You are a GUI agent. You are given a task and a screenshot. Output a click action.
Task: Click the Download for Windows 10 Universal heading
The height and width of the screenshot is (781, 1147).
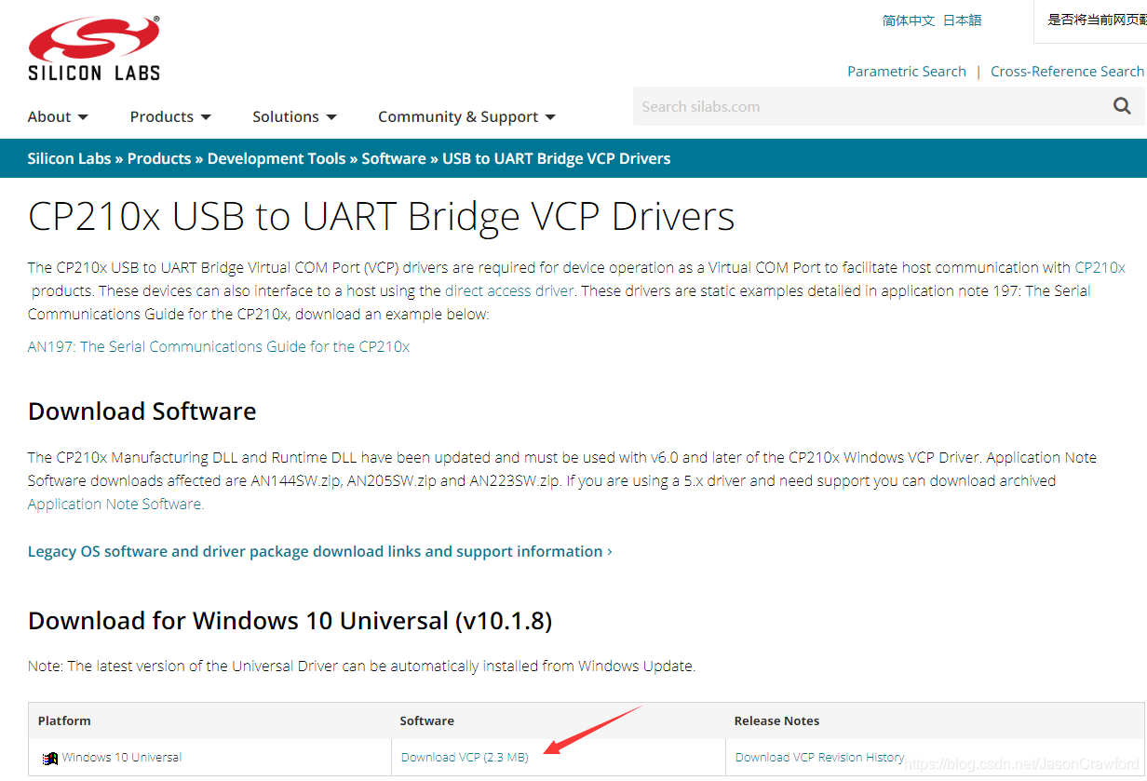click(290, 621)
